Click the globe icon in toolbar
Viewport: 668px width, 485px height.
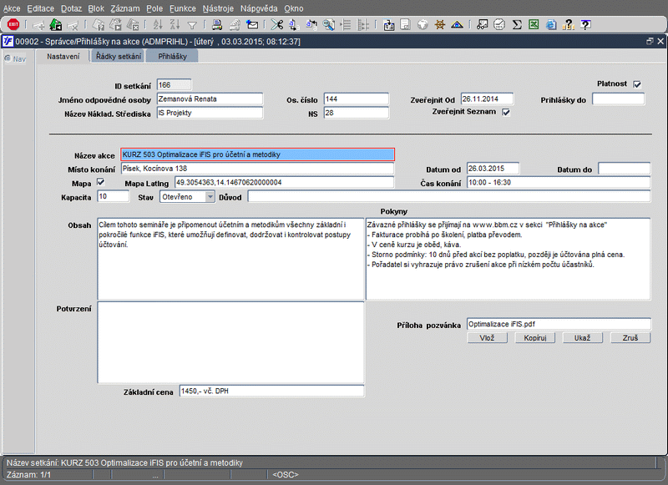click(x=423, y=25)
